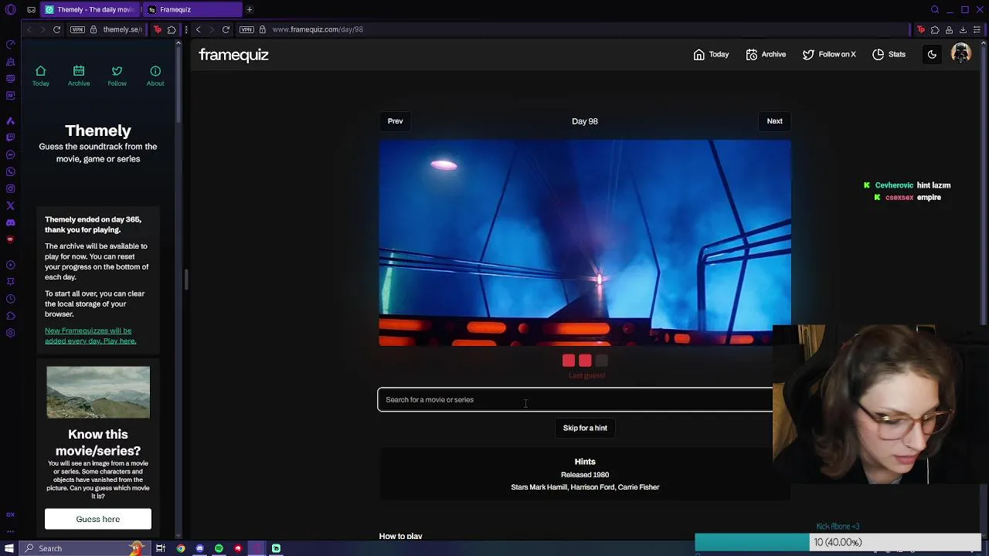Open WhatsApp in the Opera sidebar
This screenshot has height=556, width=989.
pyautogui.click(x=10, y=171)
